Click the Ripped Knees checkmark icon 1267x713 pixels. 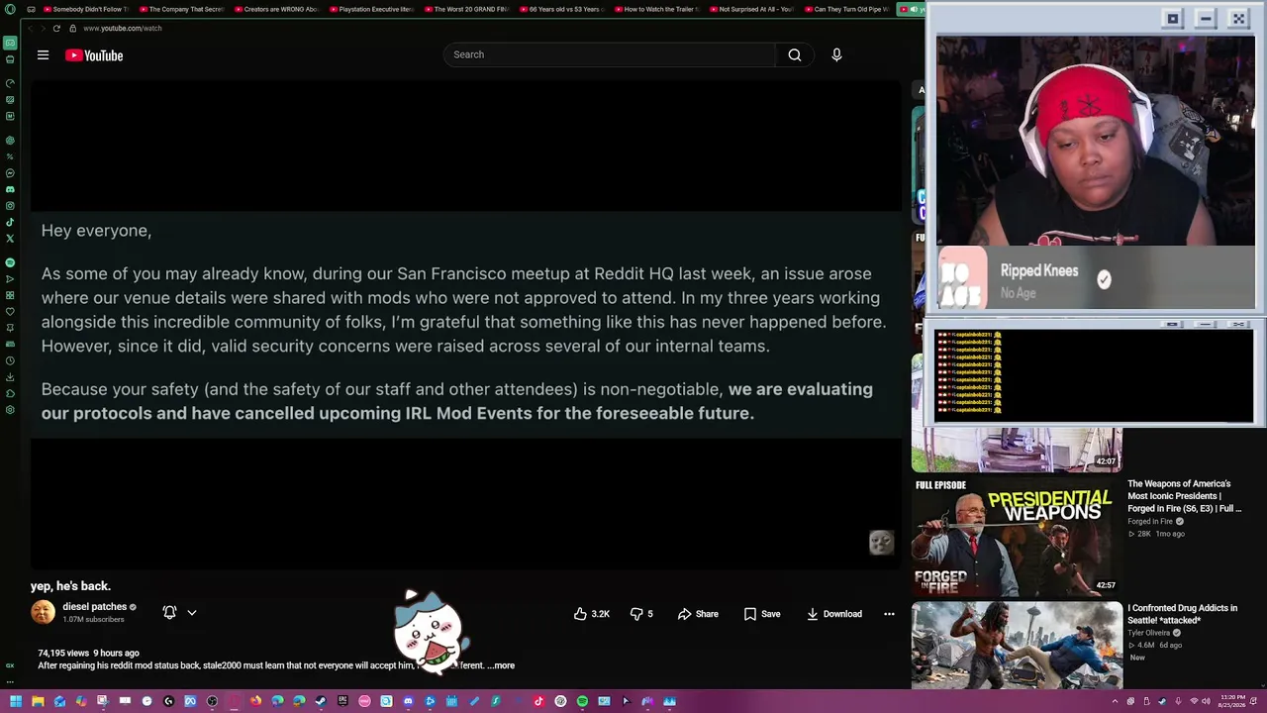[x=1104, y=280]
